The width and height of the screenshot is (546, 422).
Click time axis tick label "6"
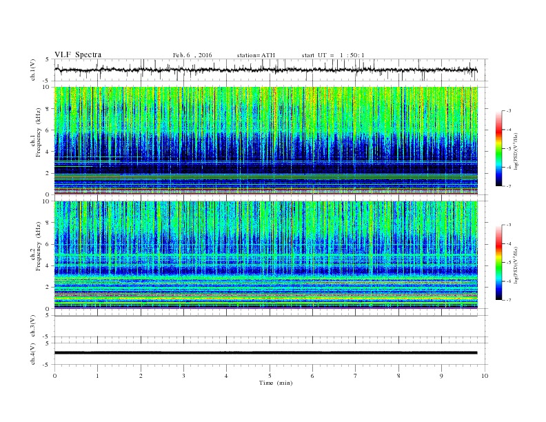312,376
